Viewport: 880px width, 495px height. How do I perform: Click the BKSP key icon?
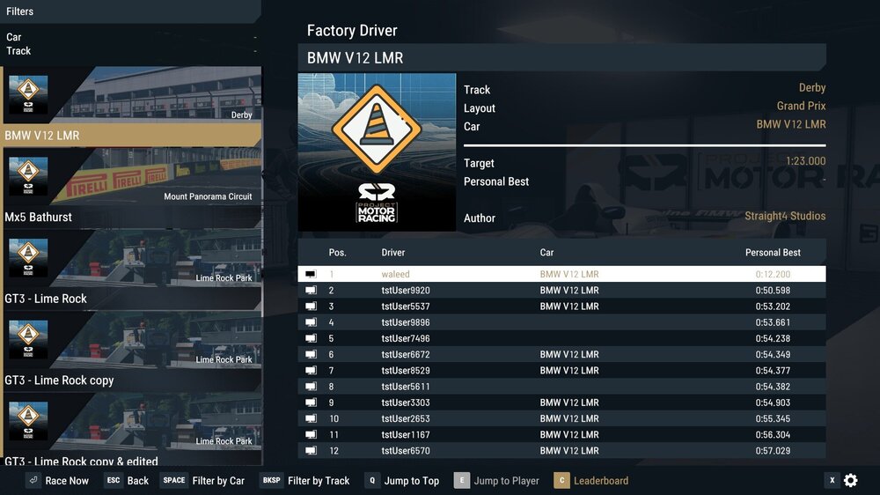click(271, 480)
